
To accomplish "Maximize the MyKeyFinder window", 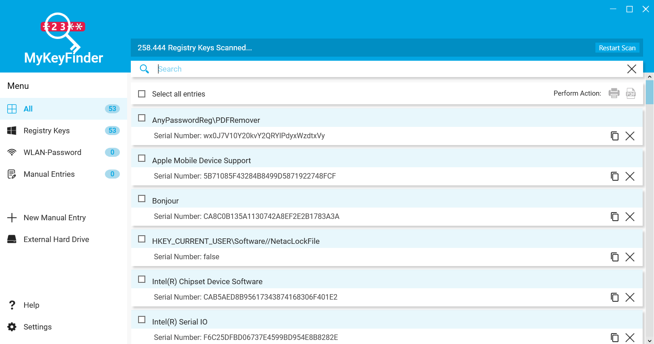I will [629, 9].
